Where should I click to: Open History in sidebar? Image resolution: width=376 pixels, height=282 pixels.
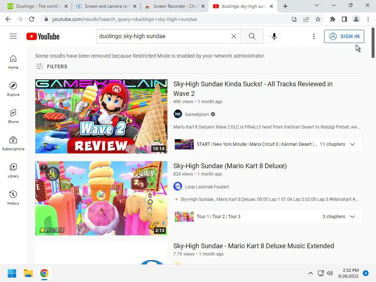[x=13, y=198]
